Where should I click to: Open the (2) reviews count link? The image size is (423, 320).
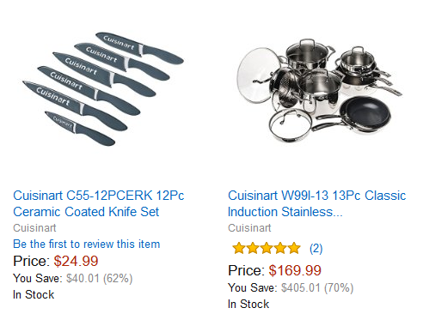316,249
